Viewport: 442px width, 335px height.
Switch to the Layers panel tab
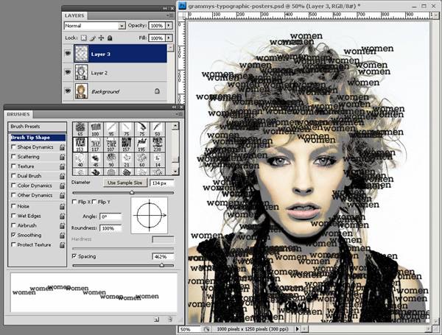pos(75,15)
